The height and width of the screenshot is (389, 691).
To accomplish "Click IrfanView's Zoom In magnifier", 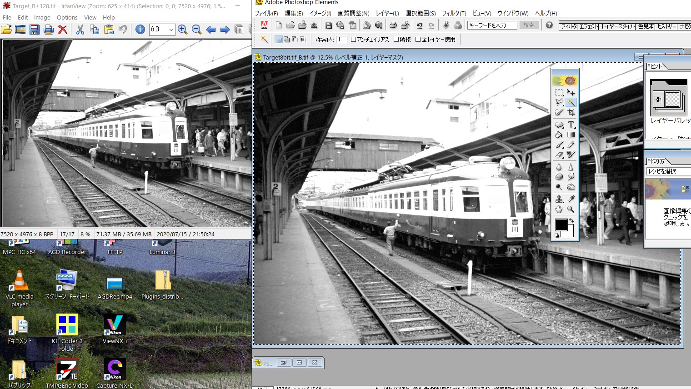I will click(183, 30).
